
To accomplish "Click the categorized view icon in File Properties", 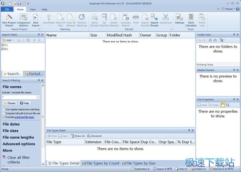I will [223, 105].
